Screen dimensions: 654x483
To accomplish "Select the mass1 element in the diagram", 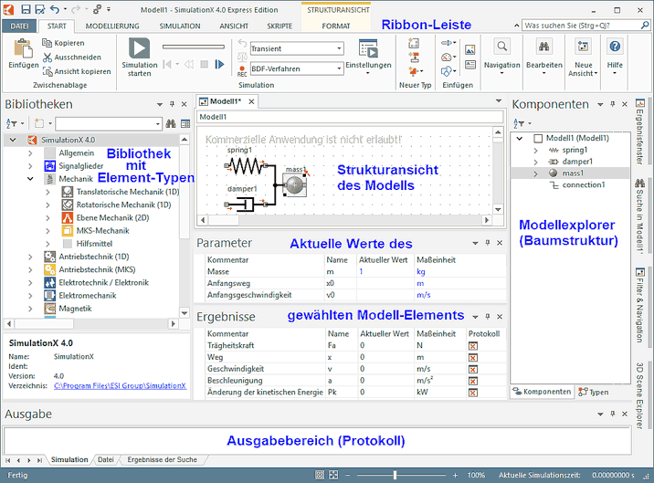I will (294, 184).
